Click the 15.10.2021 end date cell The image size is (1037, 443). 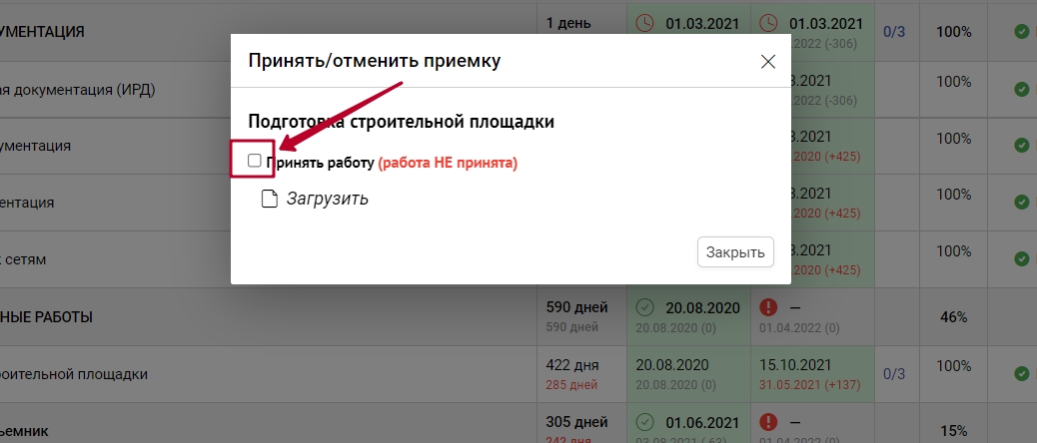(795, 365)
